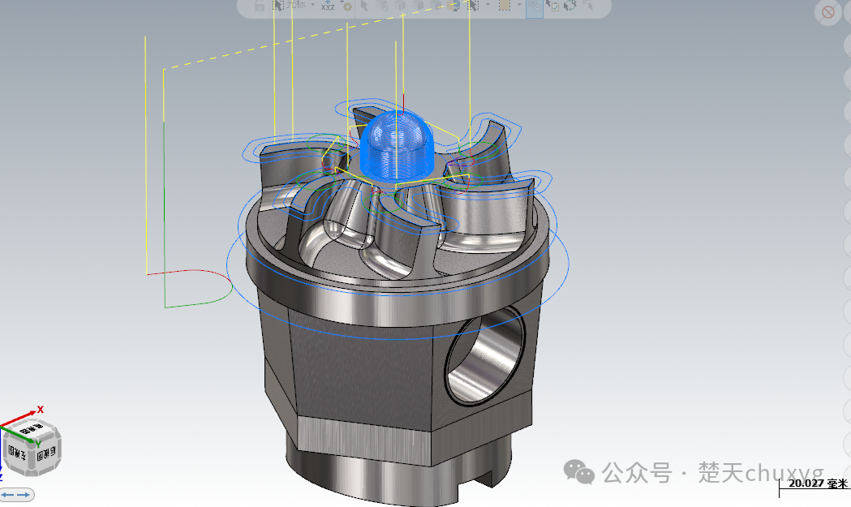
Task: Select the dashed-box cursor filter icon on right
Action: (473, 6)
